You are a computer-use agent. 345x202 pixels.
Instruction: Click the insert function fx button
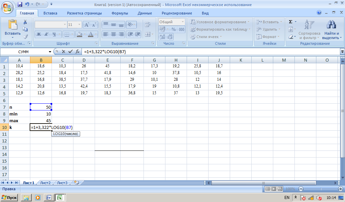pyautogui.click(x=77, y=52)
